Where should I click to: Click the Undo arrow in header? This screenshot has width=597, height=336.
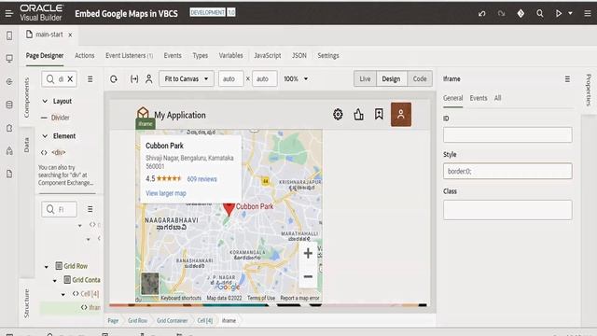point(482,13)
